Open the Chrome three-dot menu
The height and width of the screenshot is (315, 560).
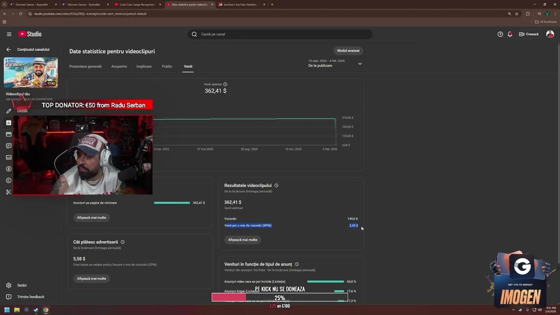pos(554,14)
